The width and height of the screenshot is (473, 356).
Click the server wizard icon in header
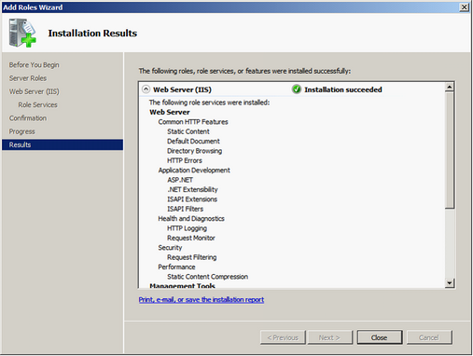[x=22, y=33]
